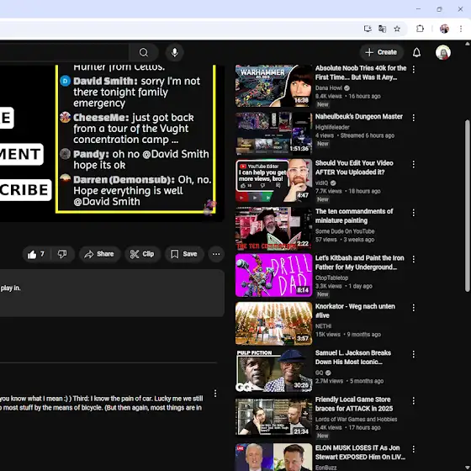Viewport: 471px width, 471px height.
Task: Open the Warhammer 40k video thumbnail
Action: click(x=273, y=86)
